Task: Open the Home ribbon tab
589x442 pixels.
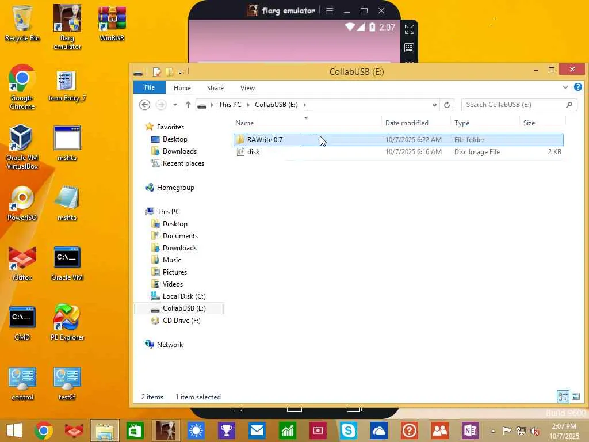Action: click(x=182, y=88)
